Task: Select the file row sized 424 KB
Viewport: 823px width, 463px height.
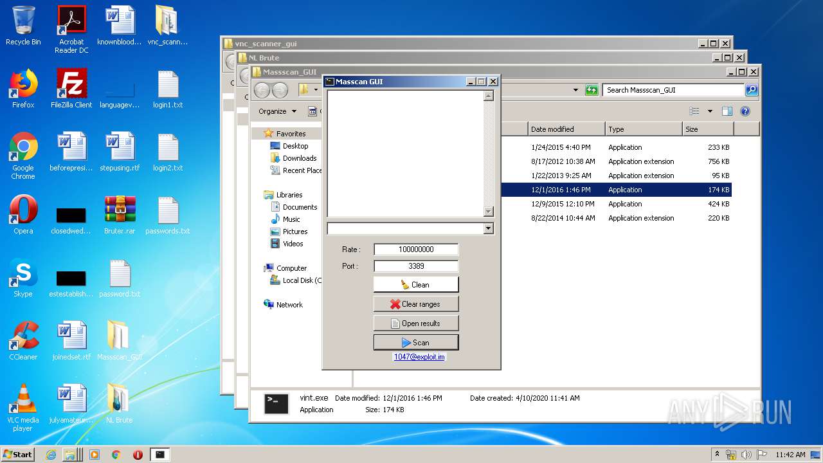Action: (x=616, y=204)
